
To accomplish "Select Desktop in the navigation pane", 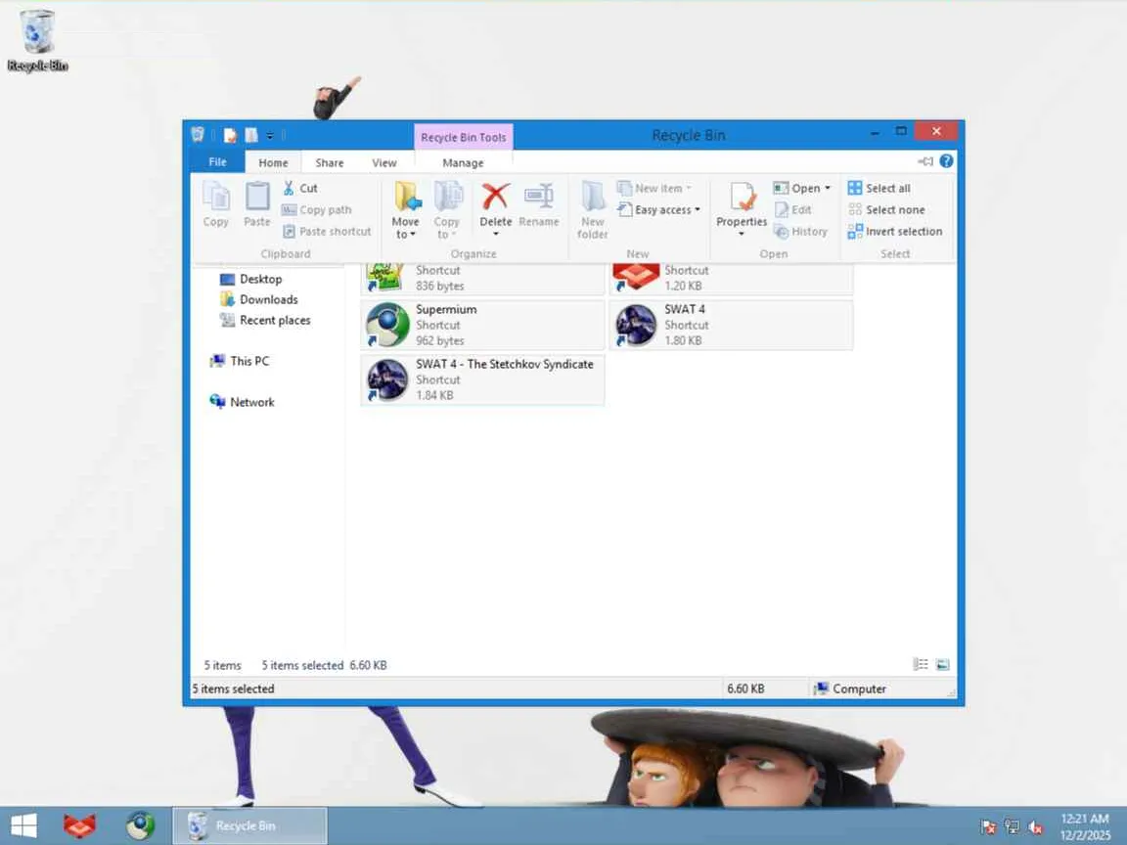I will [x=250, y=279].
